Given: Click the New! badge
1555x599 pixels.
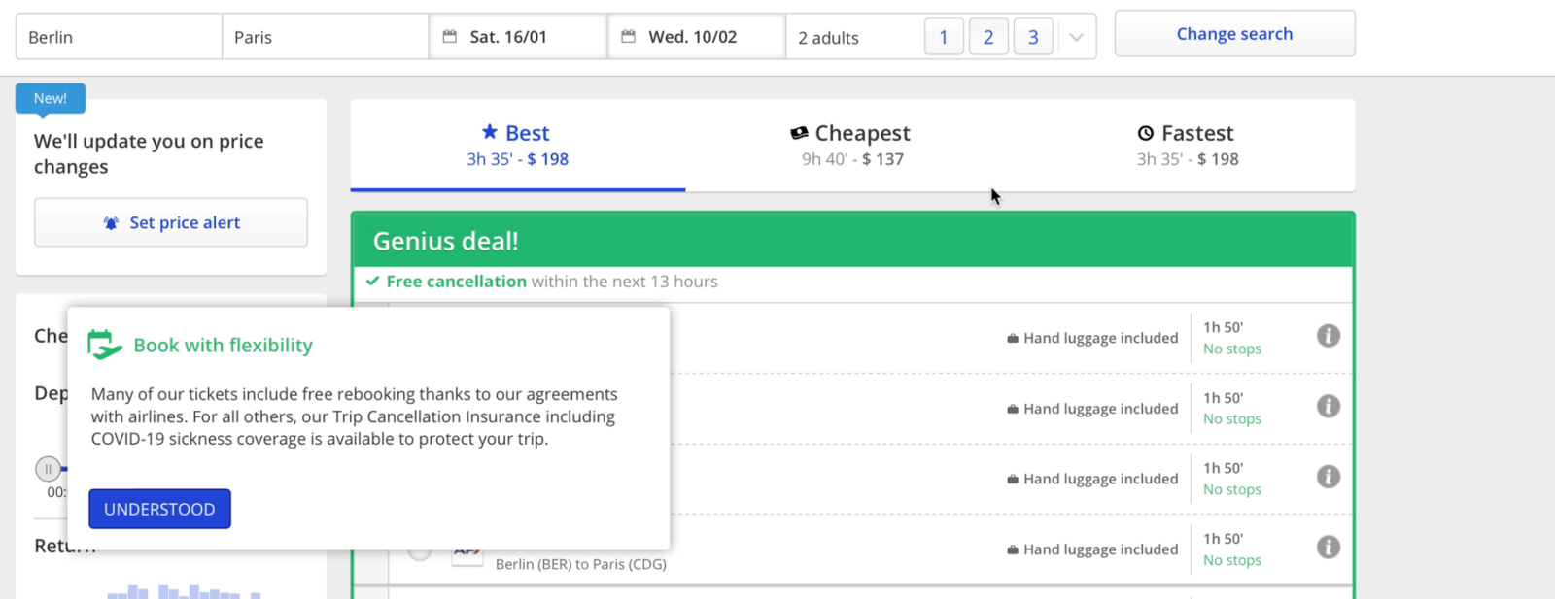Looking at the screenshot, I should [51, 98].
